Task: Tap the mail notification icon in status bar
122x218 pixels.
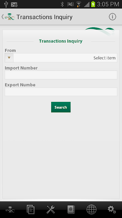Action: point(14,4)
